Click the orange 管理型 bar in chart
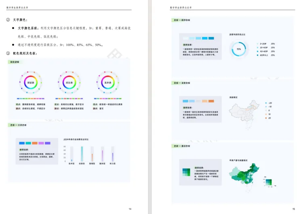The width and height of the screenshot is (303, 214). pyautogui.click(x=92, y=158)
